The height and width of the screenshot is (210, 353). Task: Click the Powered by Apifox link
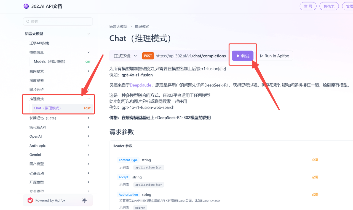point(50,200)
